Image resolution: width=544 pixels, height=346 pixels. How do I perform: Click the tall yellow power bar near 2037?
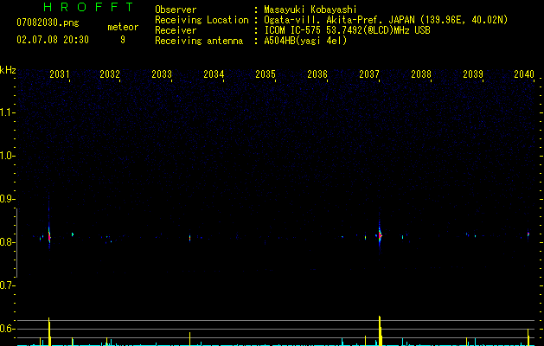[x=381, y=330]
